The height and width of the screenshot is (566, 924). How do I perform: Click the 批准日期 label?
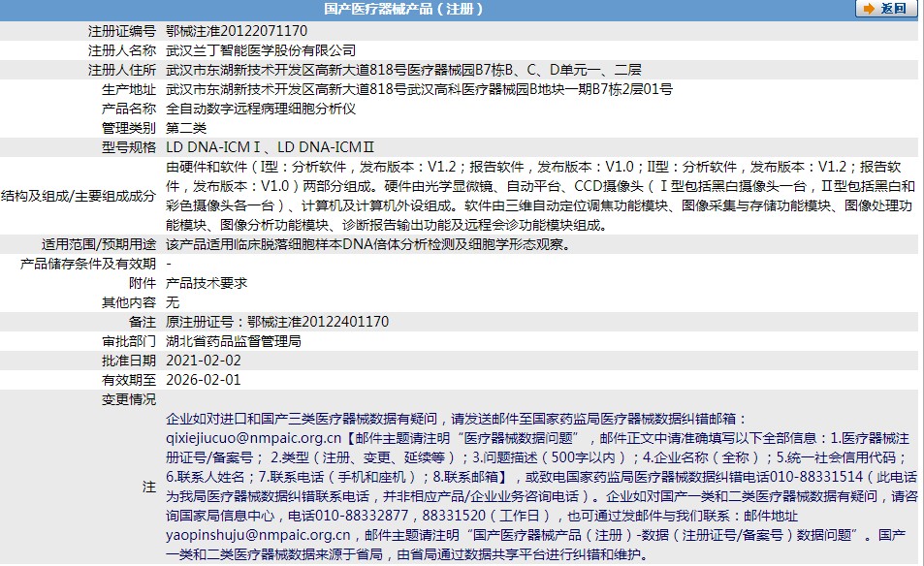pyautogui.click(x=128, y=361)
